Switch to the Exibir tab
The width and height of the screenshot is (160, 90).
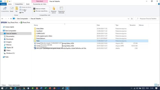tap(28, 4)
